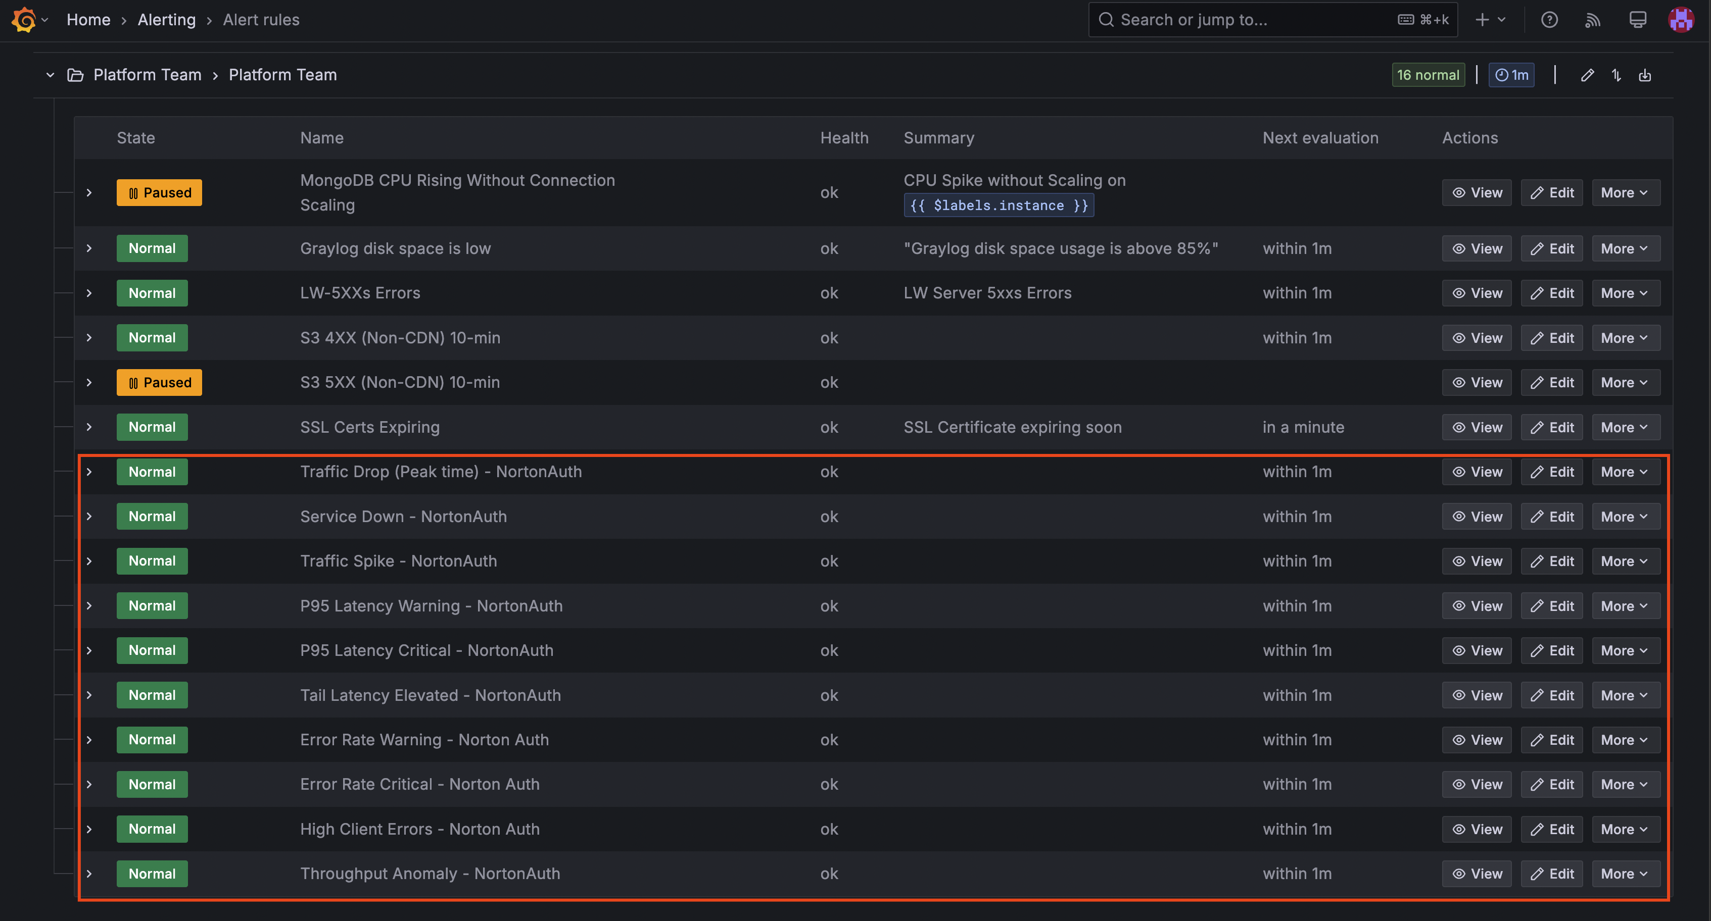
Task: Click 'LW Server 5xxs Errors' summary text
Action: (x=987, y=293)
